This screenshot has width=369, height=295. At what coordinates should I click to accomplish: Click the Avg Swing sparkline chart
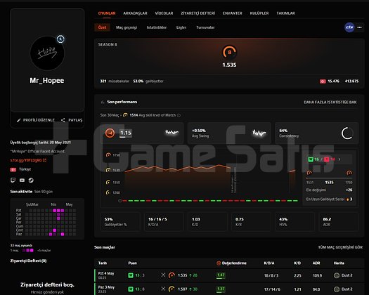point(259,133)
